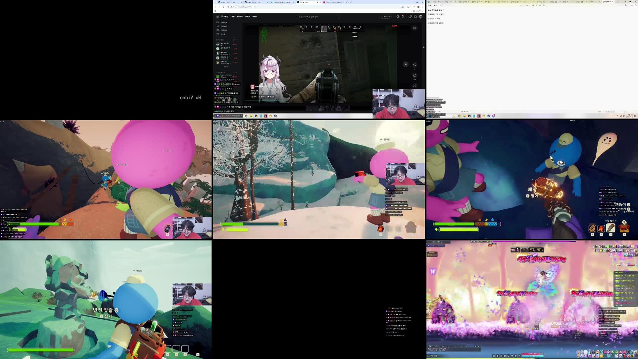Open Notepad settings gear

pyautogui.click(x=635, y=5)
